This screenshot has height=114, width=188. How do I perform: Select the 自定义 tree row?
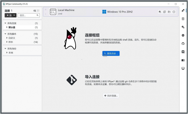(x=22, y=38)
